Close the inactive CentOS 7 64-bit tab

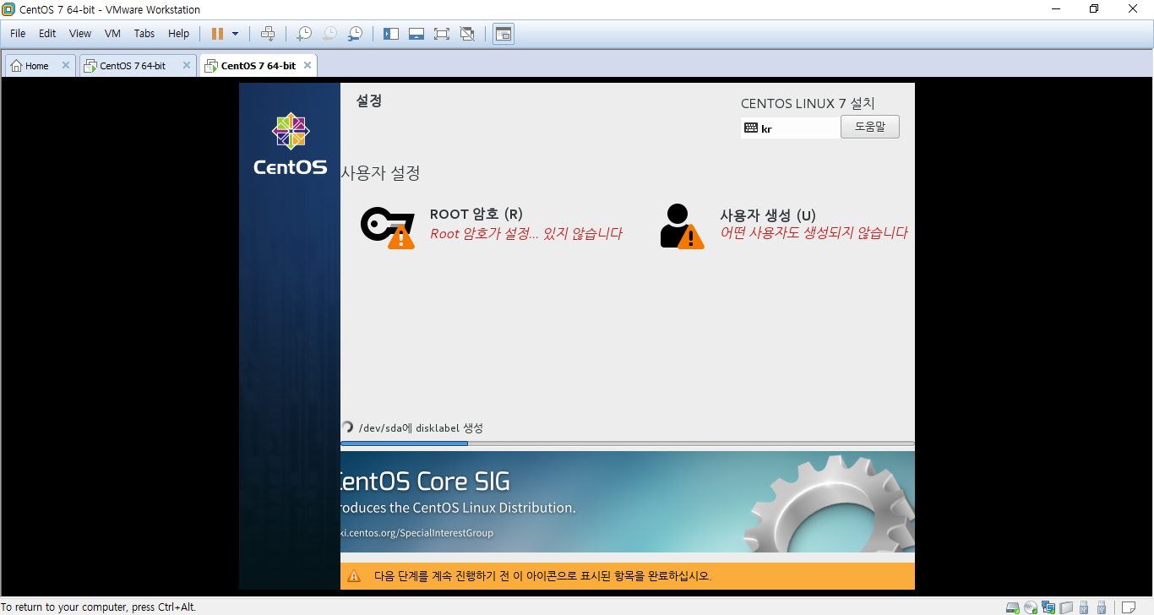187,65
